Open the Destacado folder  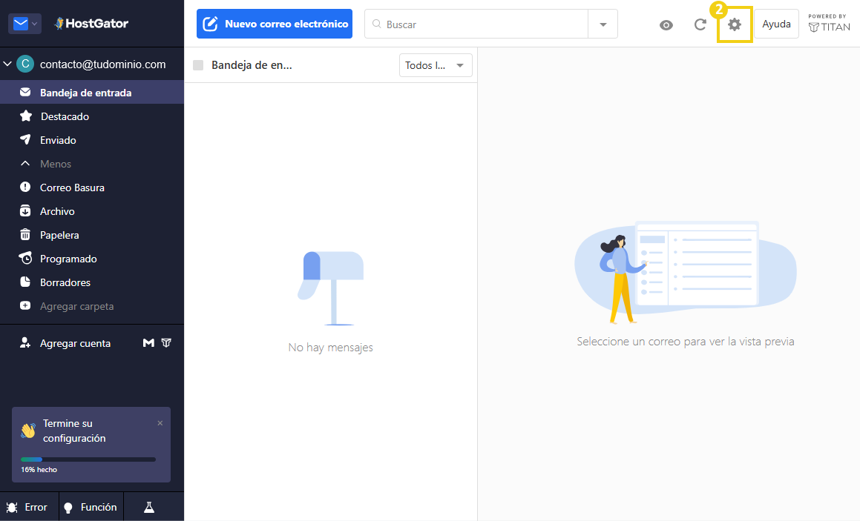click(x=64, y=116)
